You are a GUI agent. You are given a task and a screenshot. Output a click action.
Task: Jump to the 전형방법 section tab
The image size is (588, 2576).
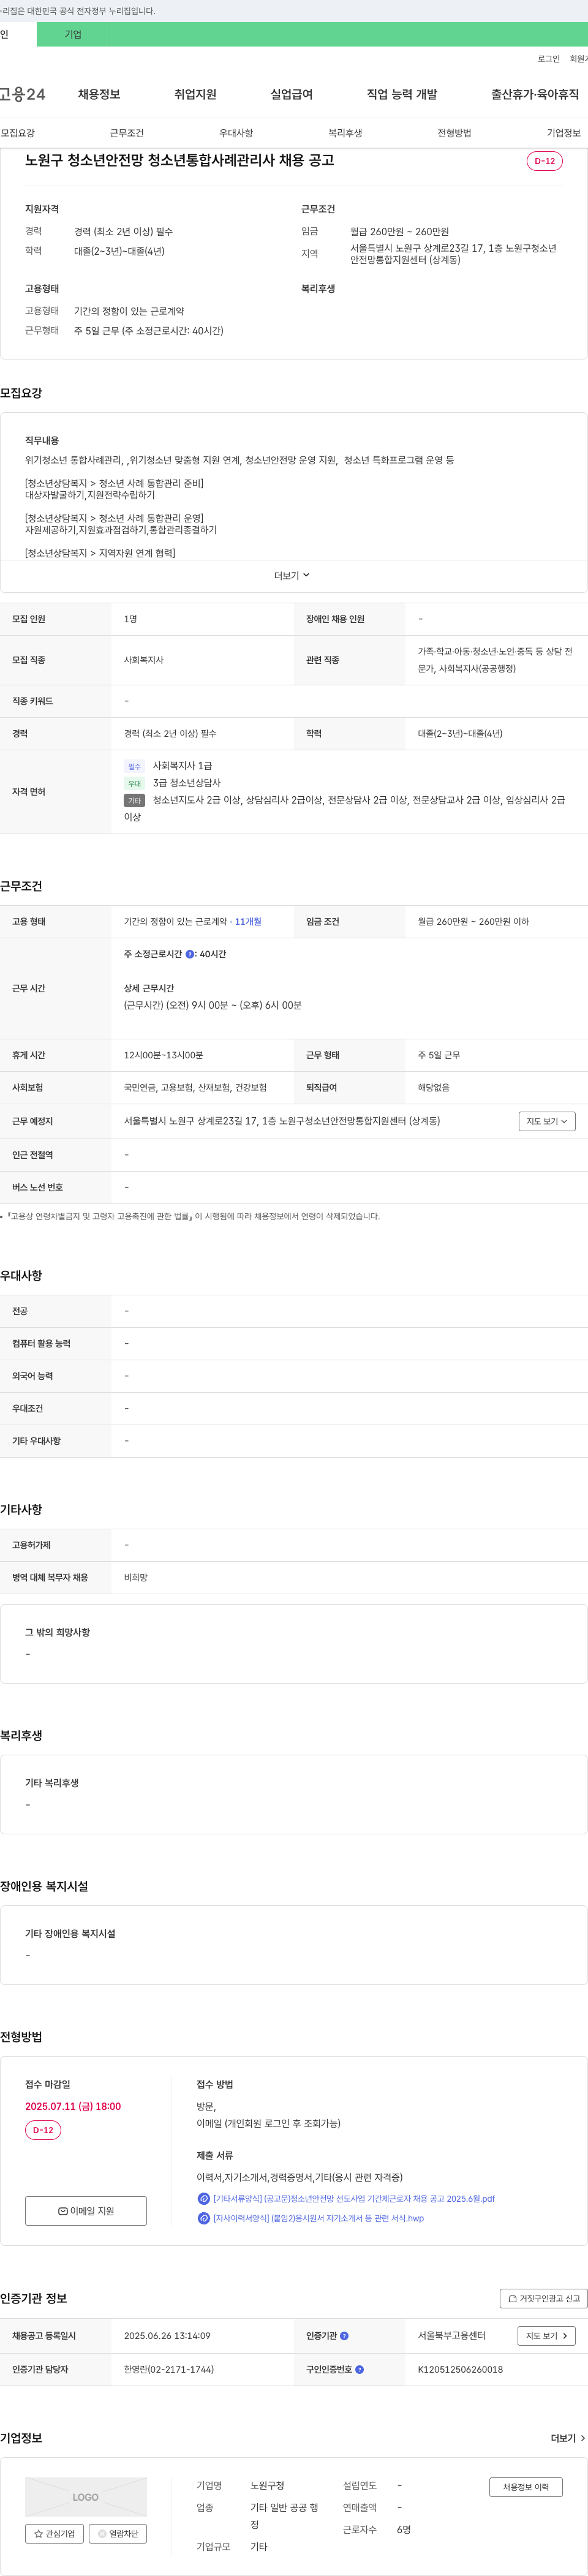click(x=454, y=133)
